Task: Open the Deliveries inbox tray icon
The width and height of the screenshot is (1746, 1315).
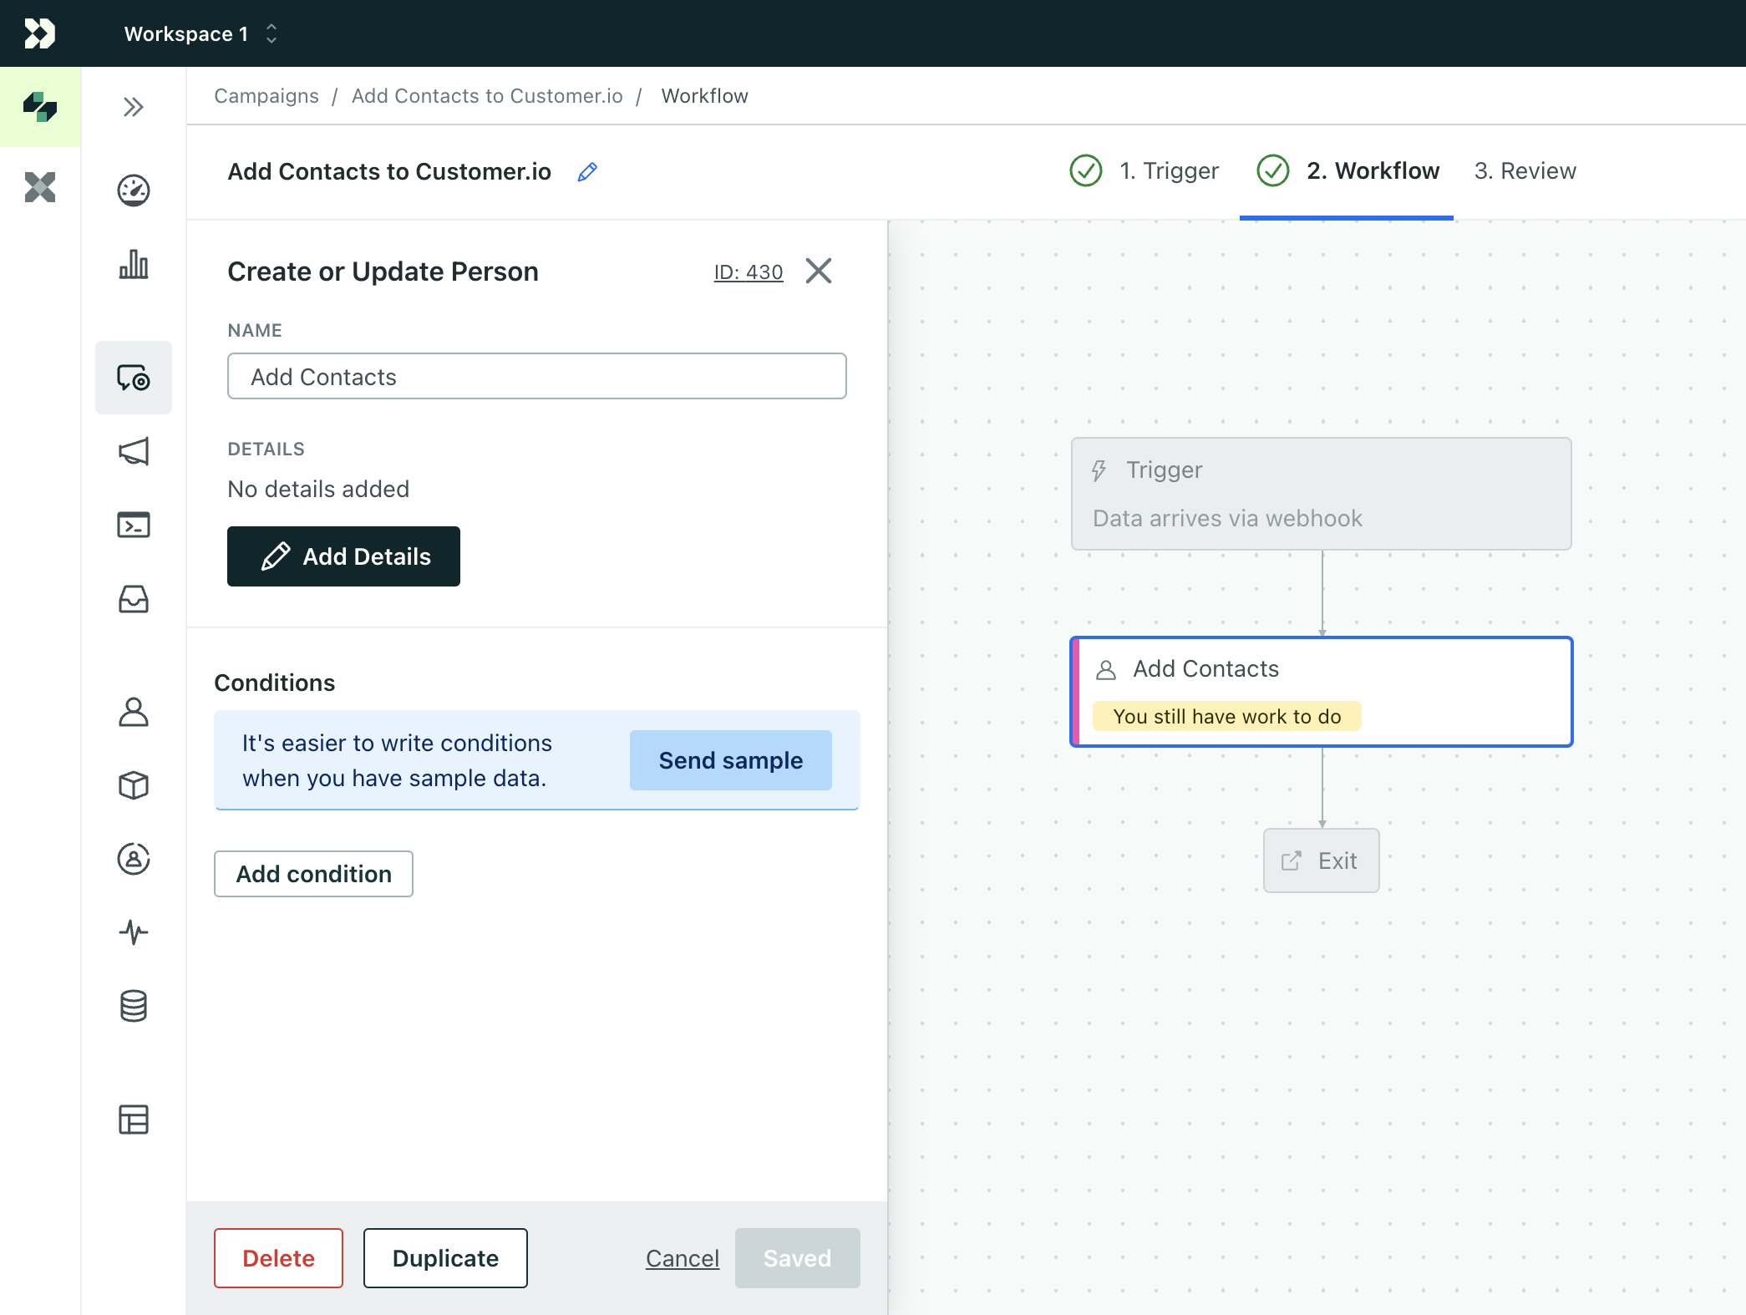Action: pyautogui.click(x=134, y=598)
